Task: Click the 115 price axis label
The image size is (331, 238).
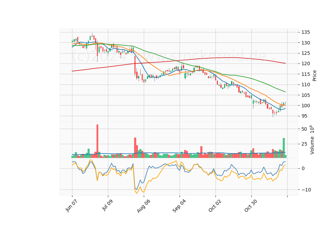Action: click(x=305, y=74)
